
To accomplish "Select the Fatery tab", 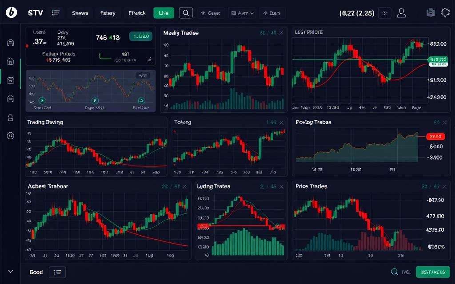I will tap(108, 13).
